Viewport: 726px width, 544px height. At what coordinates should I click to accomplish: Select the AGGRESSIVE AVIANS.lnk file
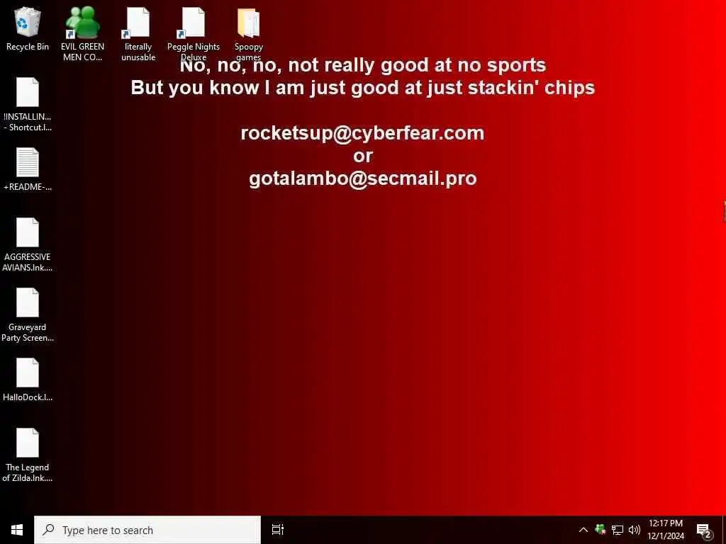(x=28, y=244)
